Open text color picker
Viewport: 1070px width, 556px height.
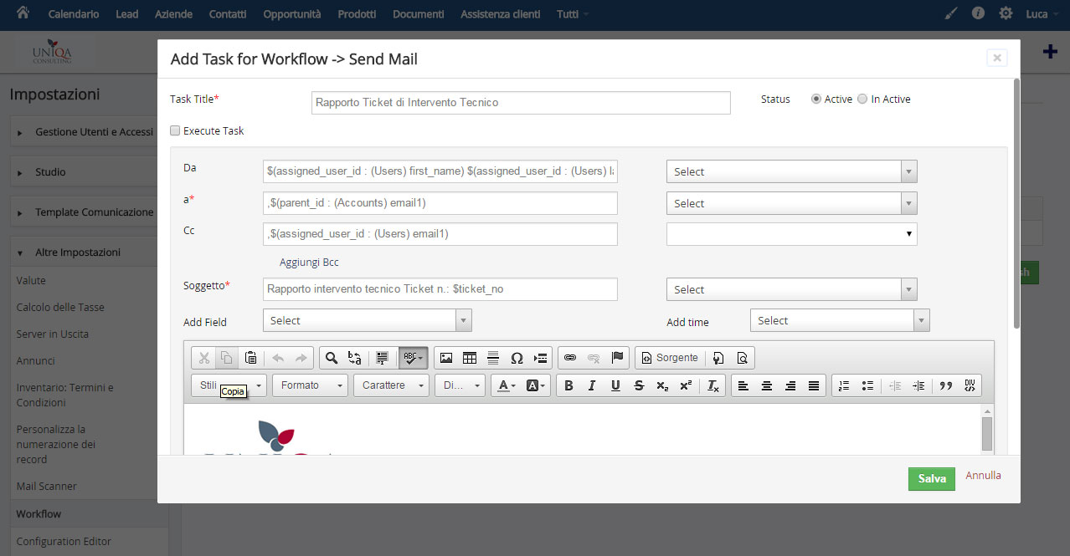506,385
